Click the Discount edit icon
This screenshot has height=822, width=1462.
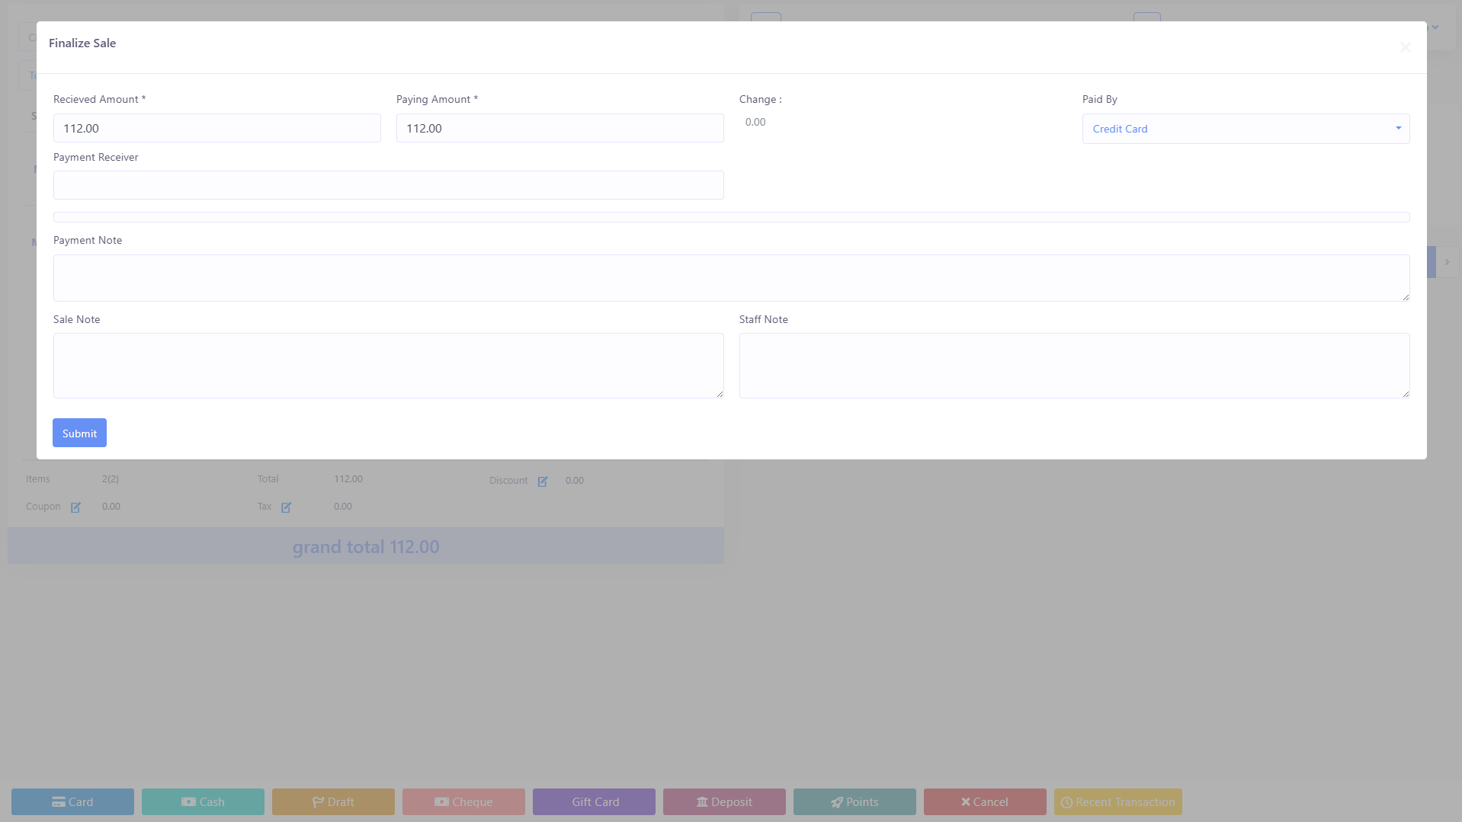(x=543, y=481)
